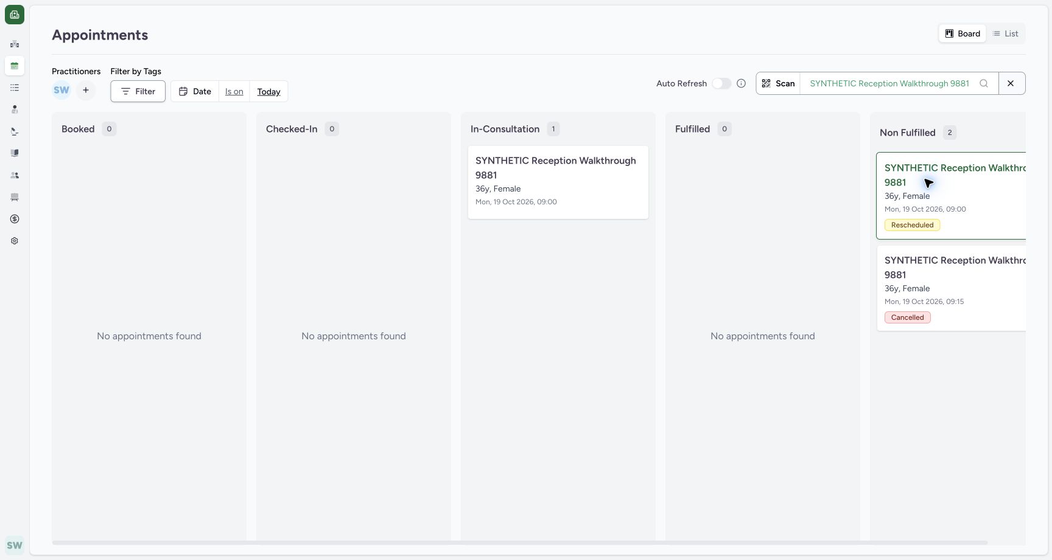The height and width of the screenshot is (560, 1052).
Task: Click the Booked column heading
Action: pyautogui.click(x=78, y=129)
